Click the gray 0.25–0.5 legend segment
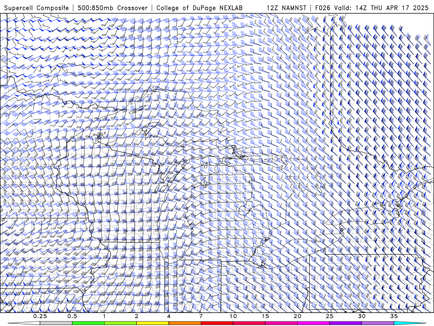Screen dimensions: 434x326 (56, 323)
